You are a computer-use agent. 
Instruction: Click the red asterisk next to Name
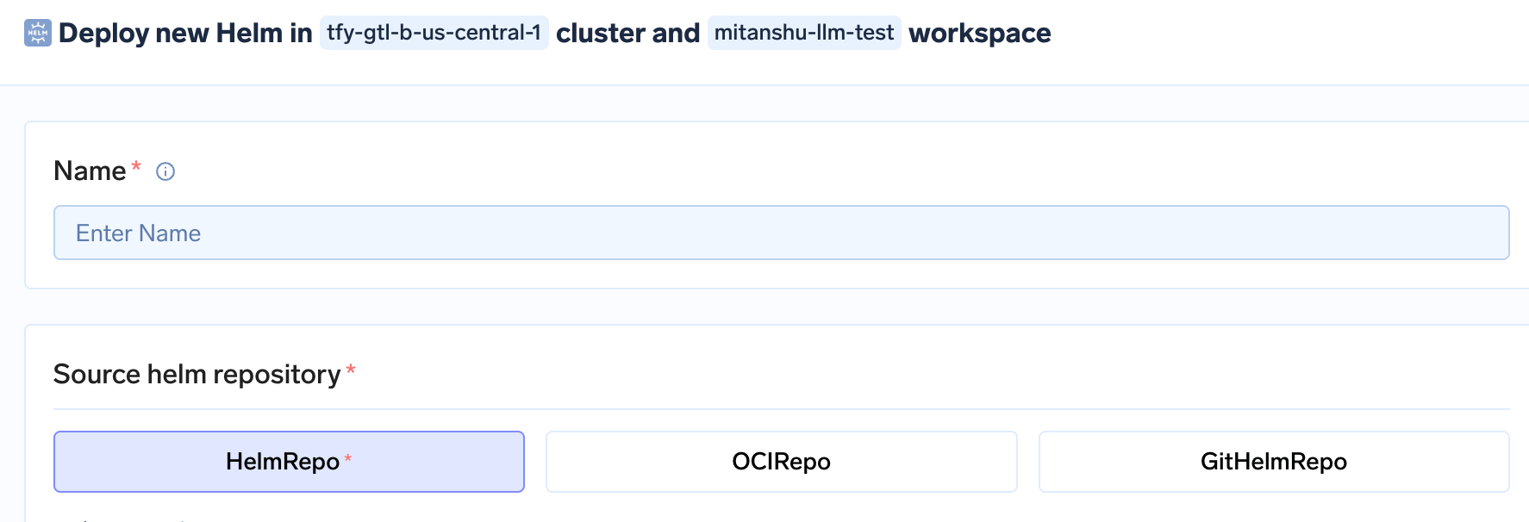coord(136,165)
